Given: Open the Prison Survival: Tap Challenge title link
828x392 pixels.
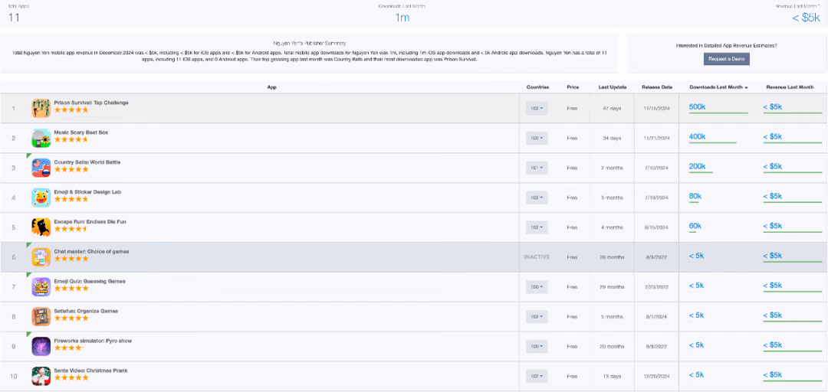Looking at the screenshot, I should pyautogui.click(x=91, y=103).
